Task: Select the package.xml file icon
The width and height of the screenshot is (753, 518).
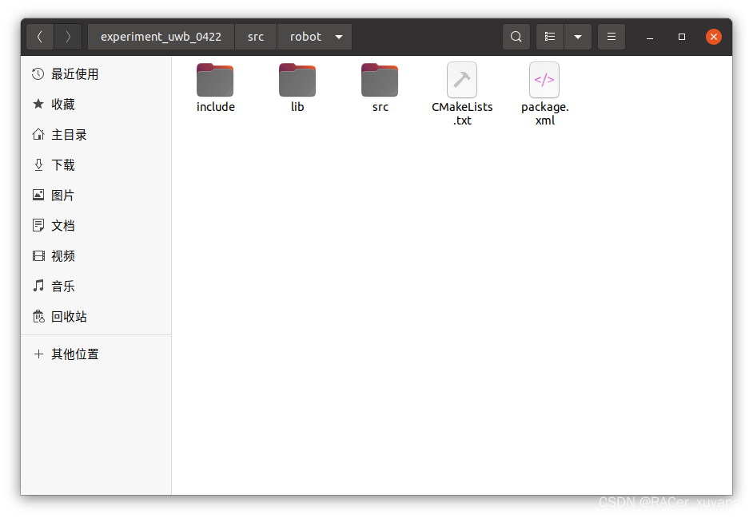Action: [544, 80]
